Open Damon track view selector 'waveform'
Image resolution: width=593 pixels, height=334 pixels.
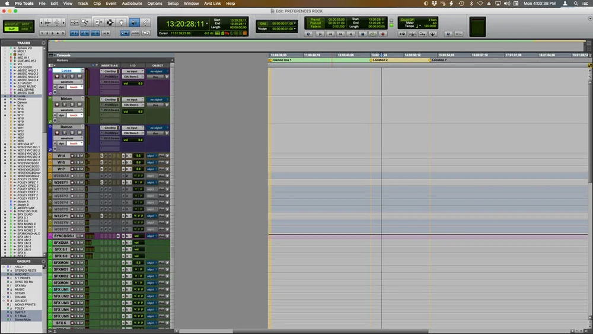(x=68, y=138)
